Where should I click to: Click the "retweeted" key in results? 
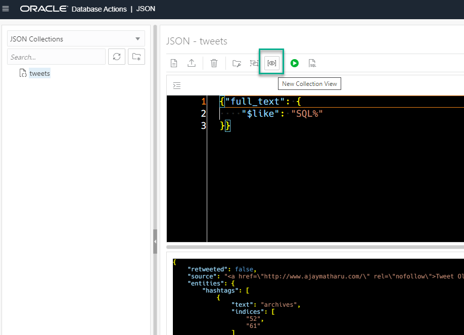coord(207,269)
